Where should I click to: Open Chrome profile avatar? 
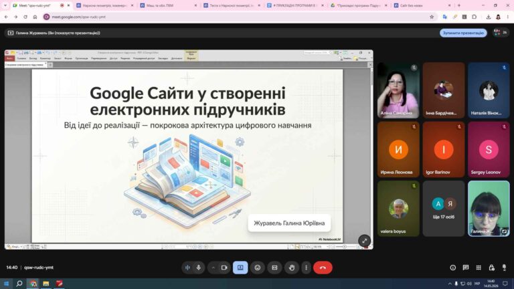(498, 17)
